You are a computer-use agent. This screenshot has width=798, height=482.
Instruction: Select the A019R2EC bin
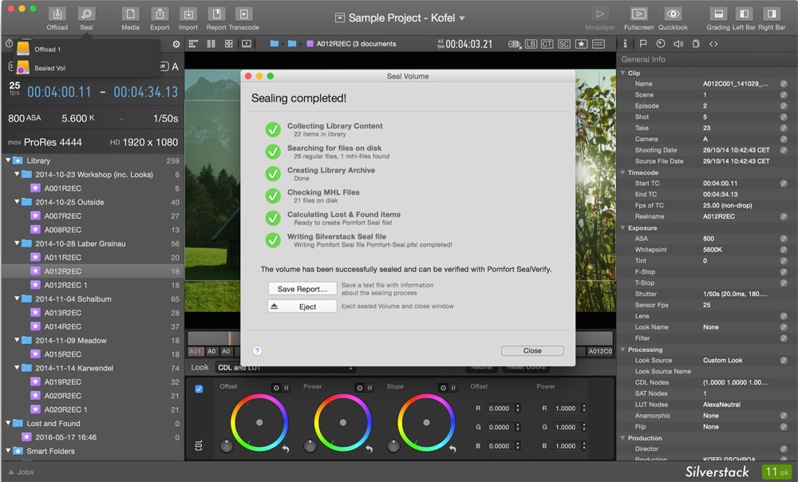(92, 381)
